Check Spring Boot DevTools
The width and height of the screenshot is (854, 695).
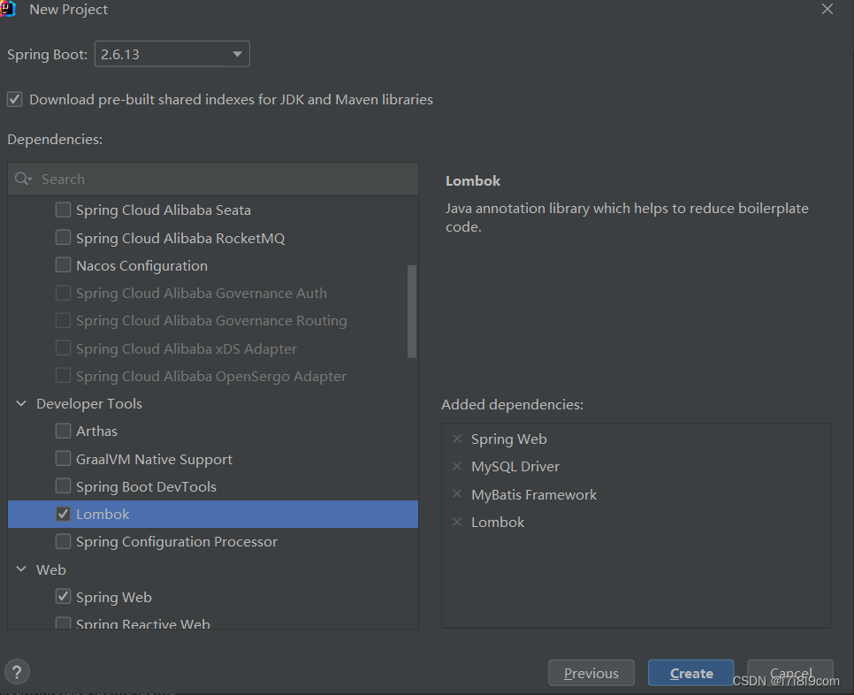63,485
